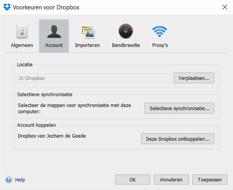Click the D:\Dropbox location field
This screenshot has height=190, width=233.
point(94,78)
